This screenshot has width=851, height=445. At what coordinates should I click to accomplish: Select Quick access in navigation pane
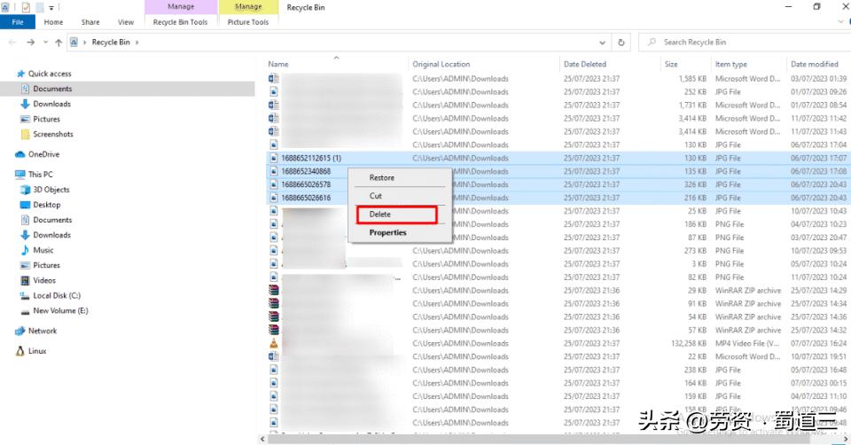[50, 74]
